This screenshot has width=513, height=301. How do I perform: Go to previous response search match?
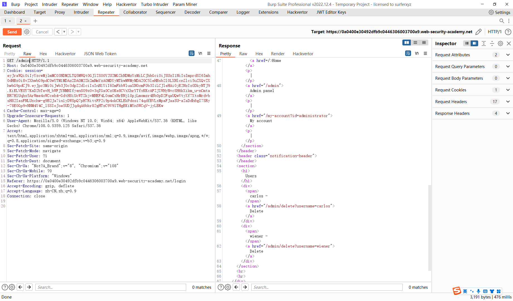pyautogui.click(x=236, y=287)
